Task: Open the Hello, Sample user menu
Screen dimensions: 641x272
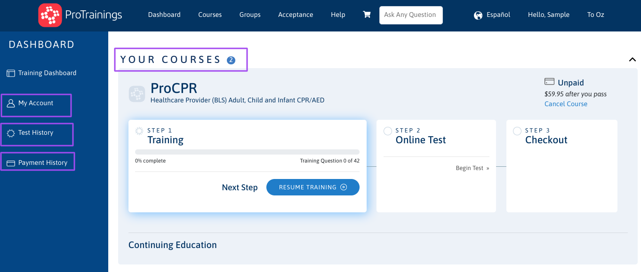Action: point(549,15)
